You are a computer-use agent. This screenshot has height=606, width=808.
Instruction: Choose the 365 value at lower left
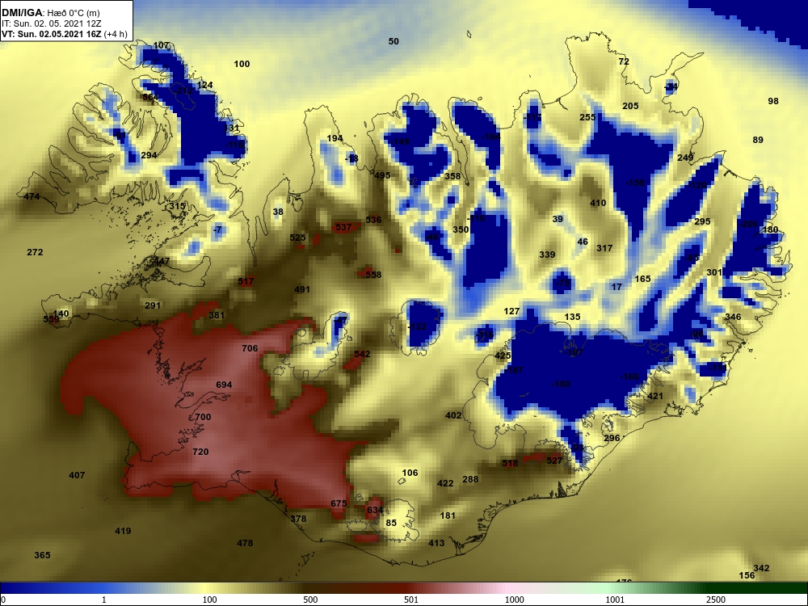point(42,556)
